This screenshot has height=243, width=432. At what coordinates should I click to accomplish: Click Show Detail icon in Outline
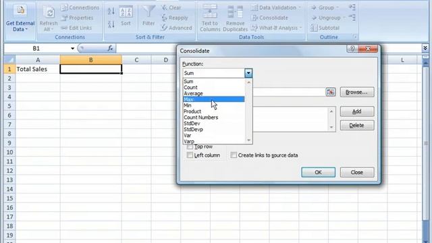352,7
